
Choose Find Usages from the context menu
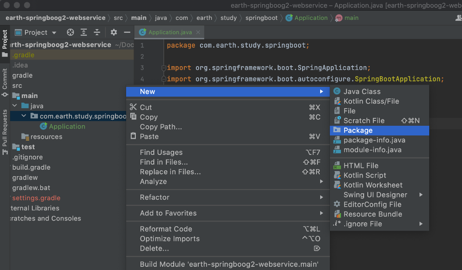point(228,153)
